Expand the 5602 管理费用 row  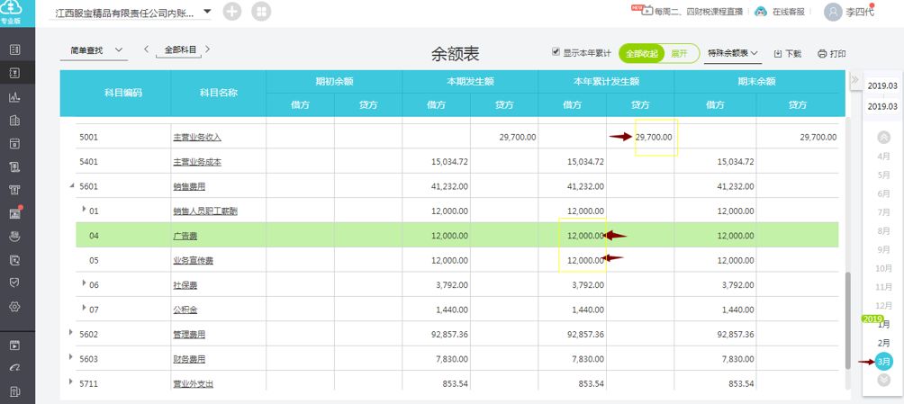coord(71,333)
